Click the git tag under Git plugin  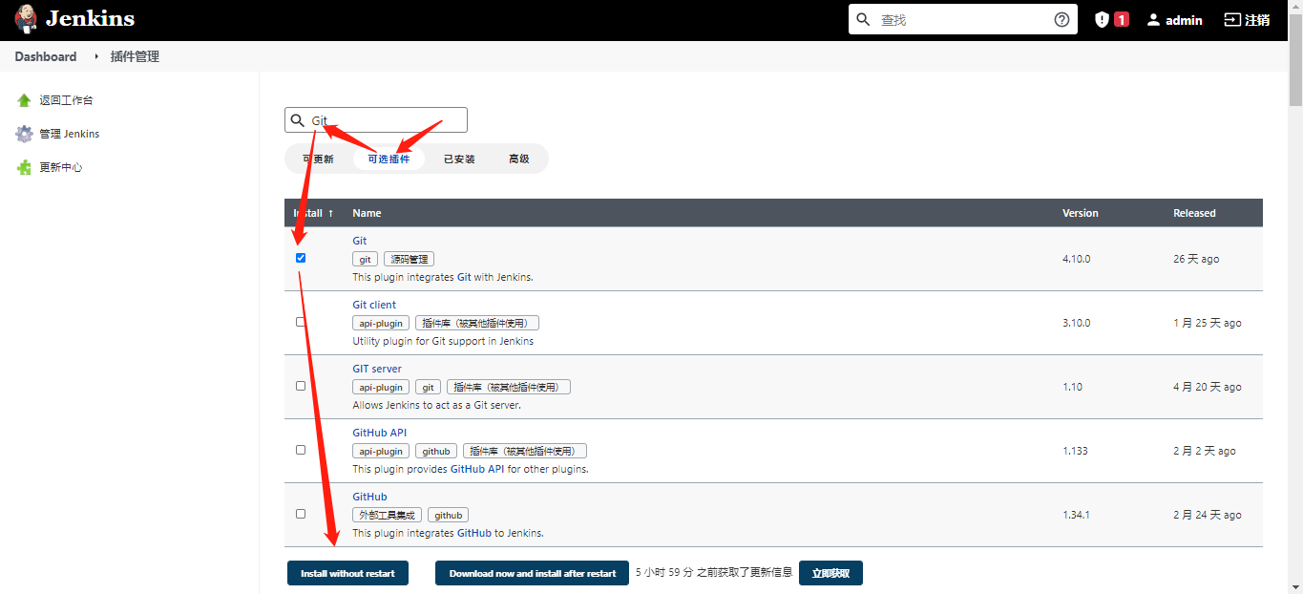pos(365,259)
